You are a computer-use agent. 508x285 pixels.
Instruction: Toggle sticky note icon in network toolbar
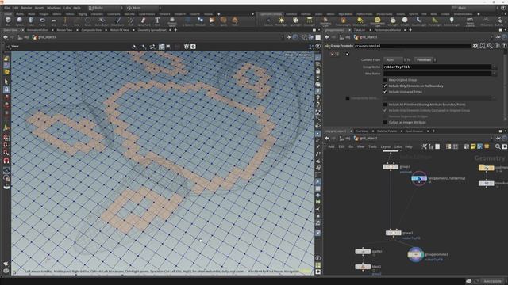(473, 146)
